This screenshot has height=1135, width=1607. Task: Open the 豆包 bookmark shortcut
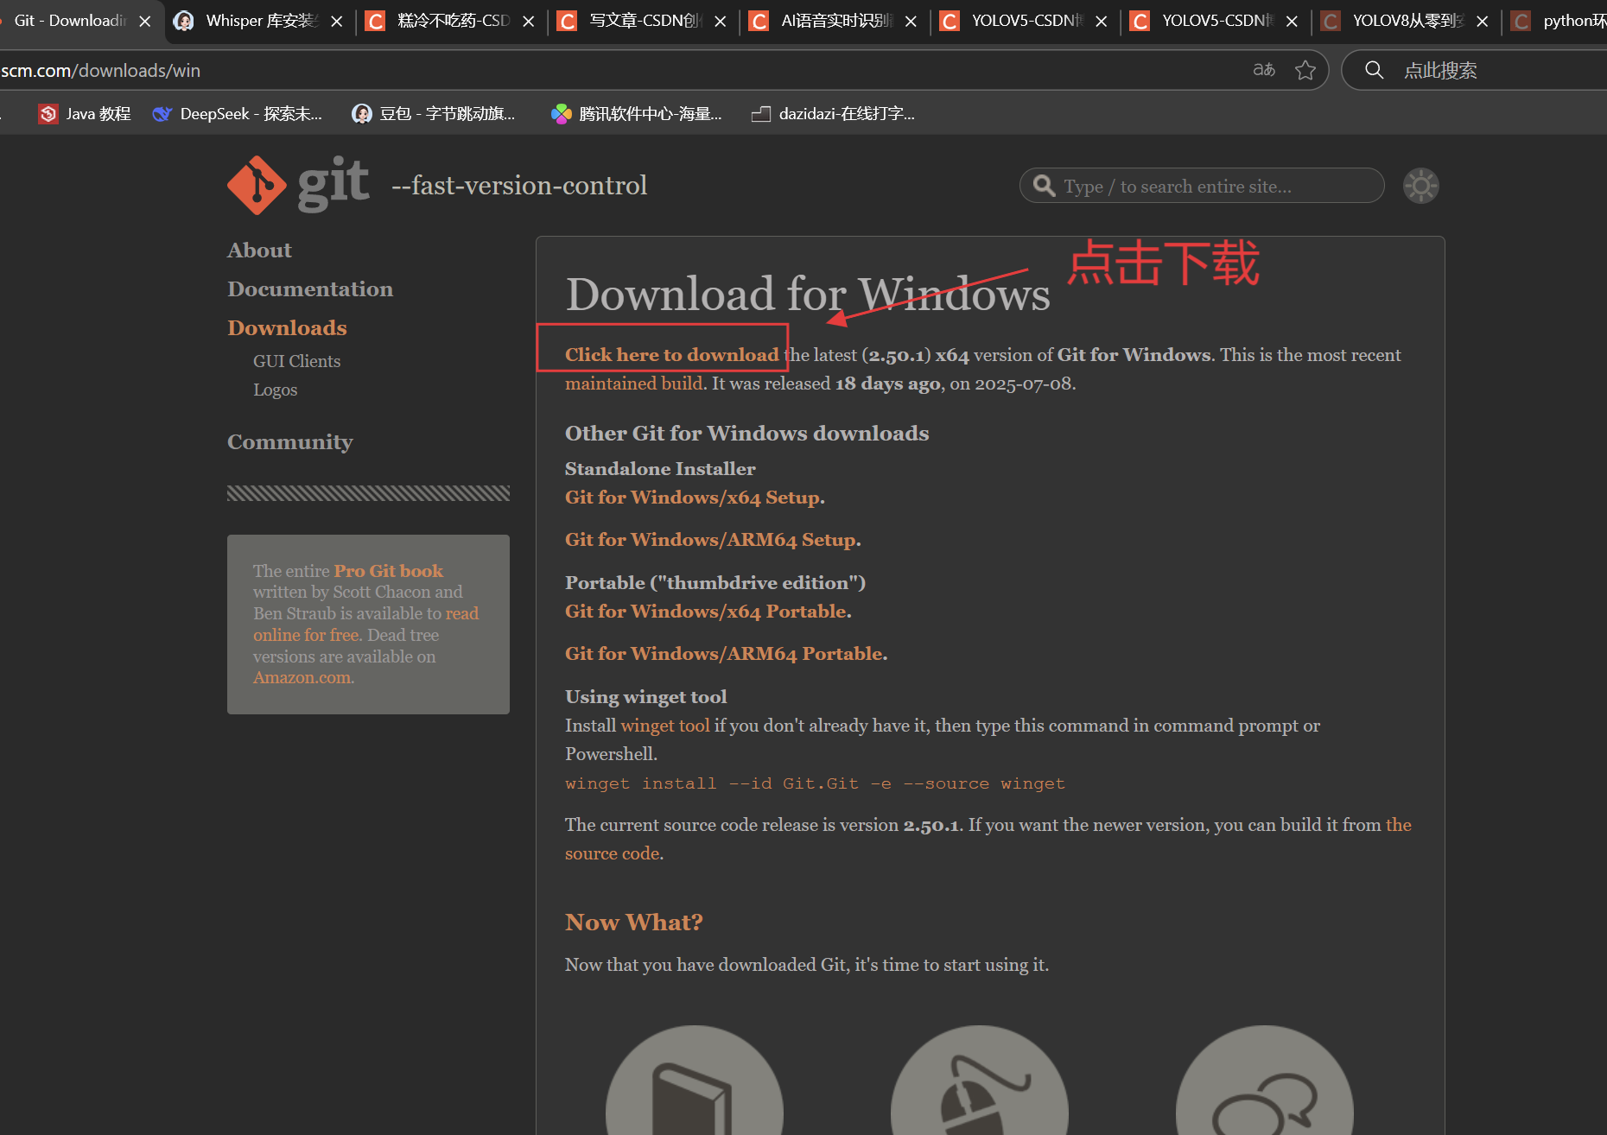(x=432, y=113)
